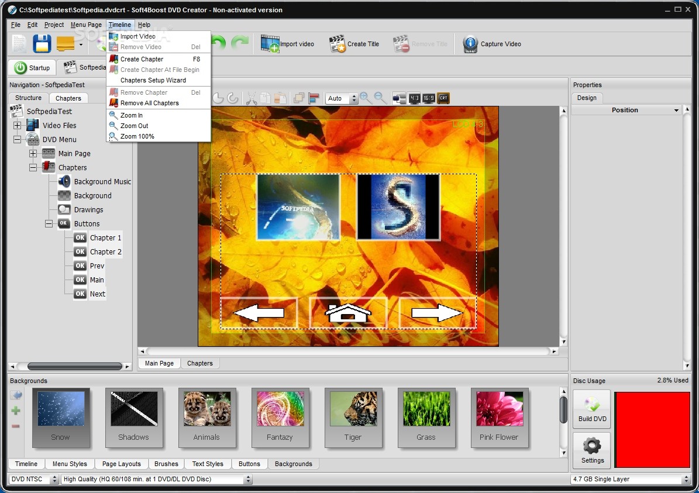Click the Build DVD button

click(x=592, y=409)
